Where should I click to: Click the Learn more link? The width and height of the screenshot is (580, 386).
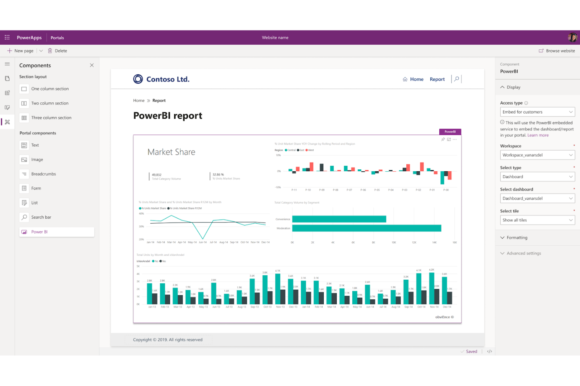tap(538, 135)
